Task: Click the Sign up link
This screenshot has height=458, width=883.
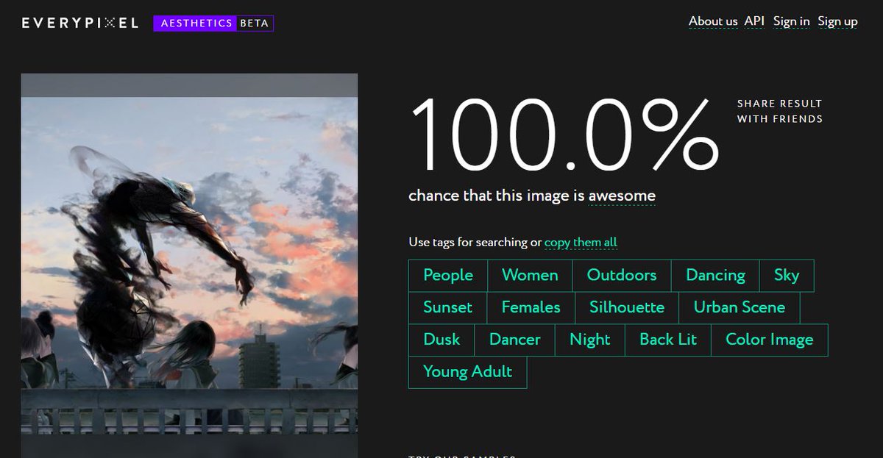Action: [837, 21]
